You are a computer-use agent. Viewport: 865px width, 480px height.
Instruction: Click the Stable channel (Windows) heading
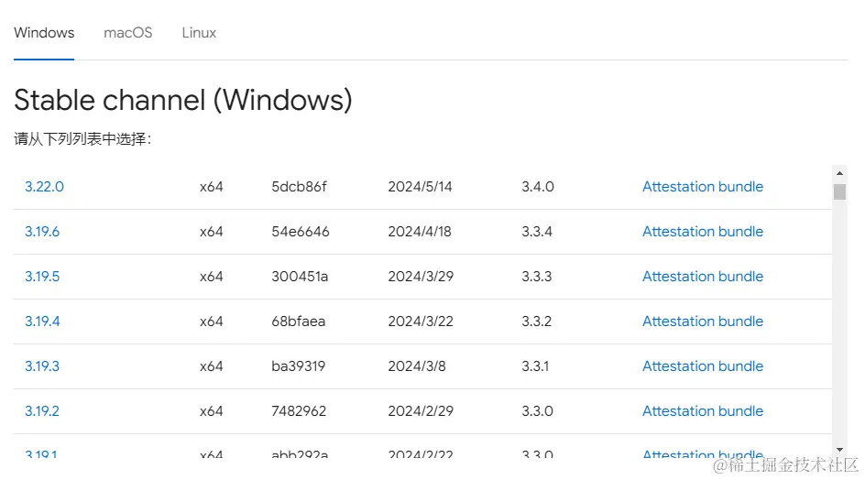click(183, 100)
